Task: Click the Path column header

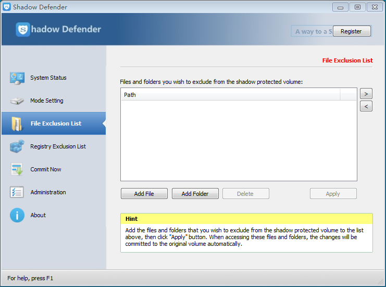Action: [x=229, y=95]
